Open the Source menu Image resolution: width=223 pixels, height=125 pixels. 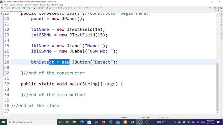tap(12, 5)
